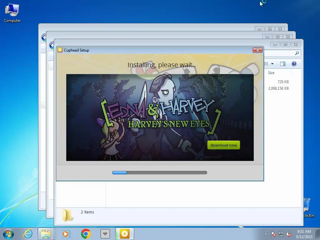Click the download now banner button
The width and height of the screenshot is (320, 240).
tap(224, 145)
